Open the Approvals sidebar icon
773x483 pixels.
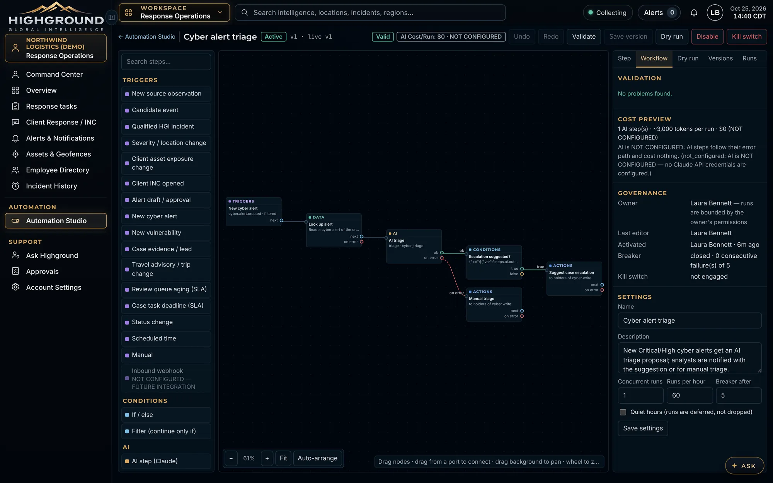click(15, 271)
